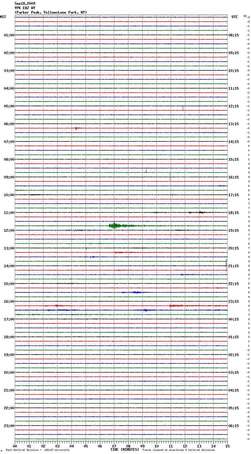Click "Each Vertical Division = 166.67 microvolts" note
Image resolution: width=251 pixels, height=454 pixels.
coord(38,450)
